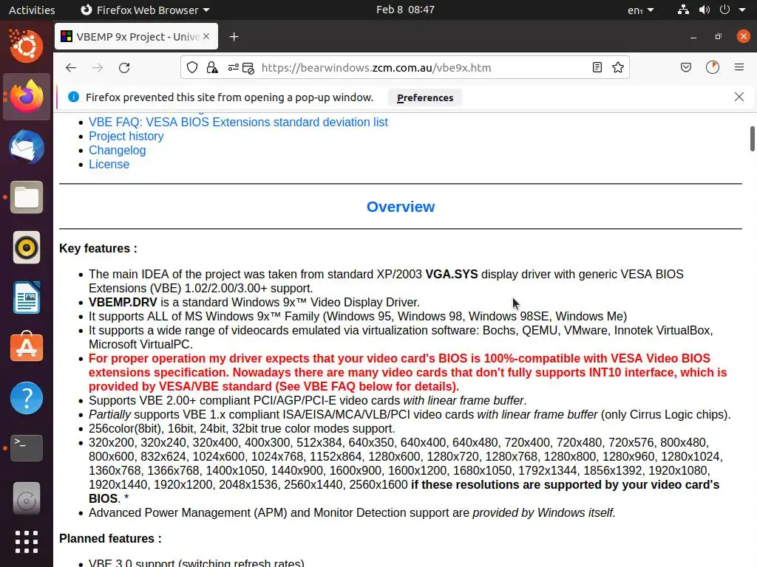
Task: Launch Rhythmbox music player
Action: [27, 247]
